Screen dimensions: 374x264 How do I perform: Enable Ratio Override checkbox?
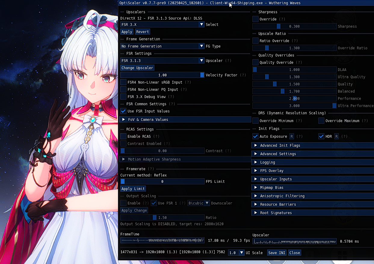click(x=255, y=41)
